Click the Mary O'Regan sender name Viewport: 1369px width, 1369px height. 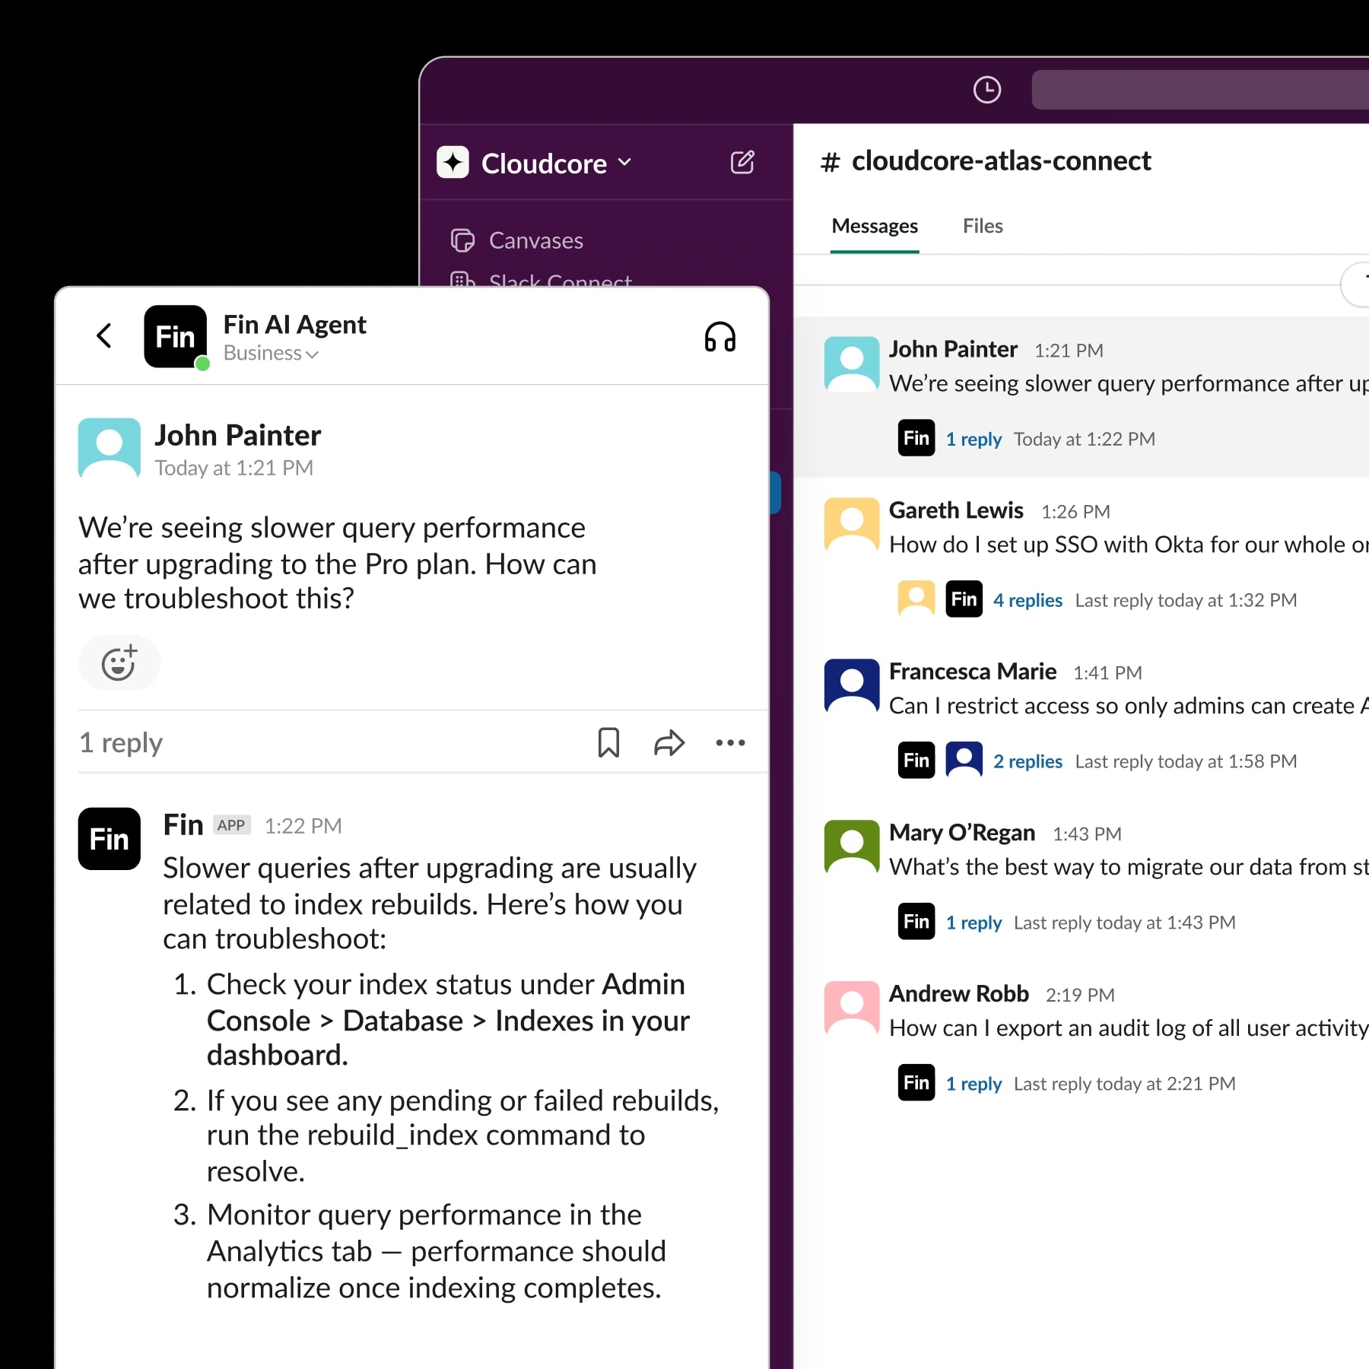click(x=962, y=833)
